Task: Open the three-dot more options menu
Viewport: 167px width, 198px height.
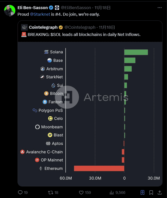Action: [160, 8]
